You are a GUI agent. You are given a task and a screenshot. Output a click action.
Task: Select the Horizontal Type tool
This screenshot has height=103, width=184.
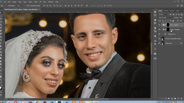(x=1, y=68)
